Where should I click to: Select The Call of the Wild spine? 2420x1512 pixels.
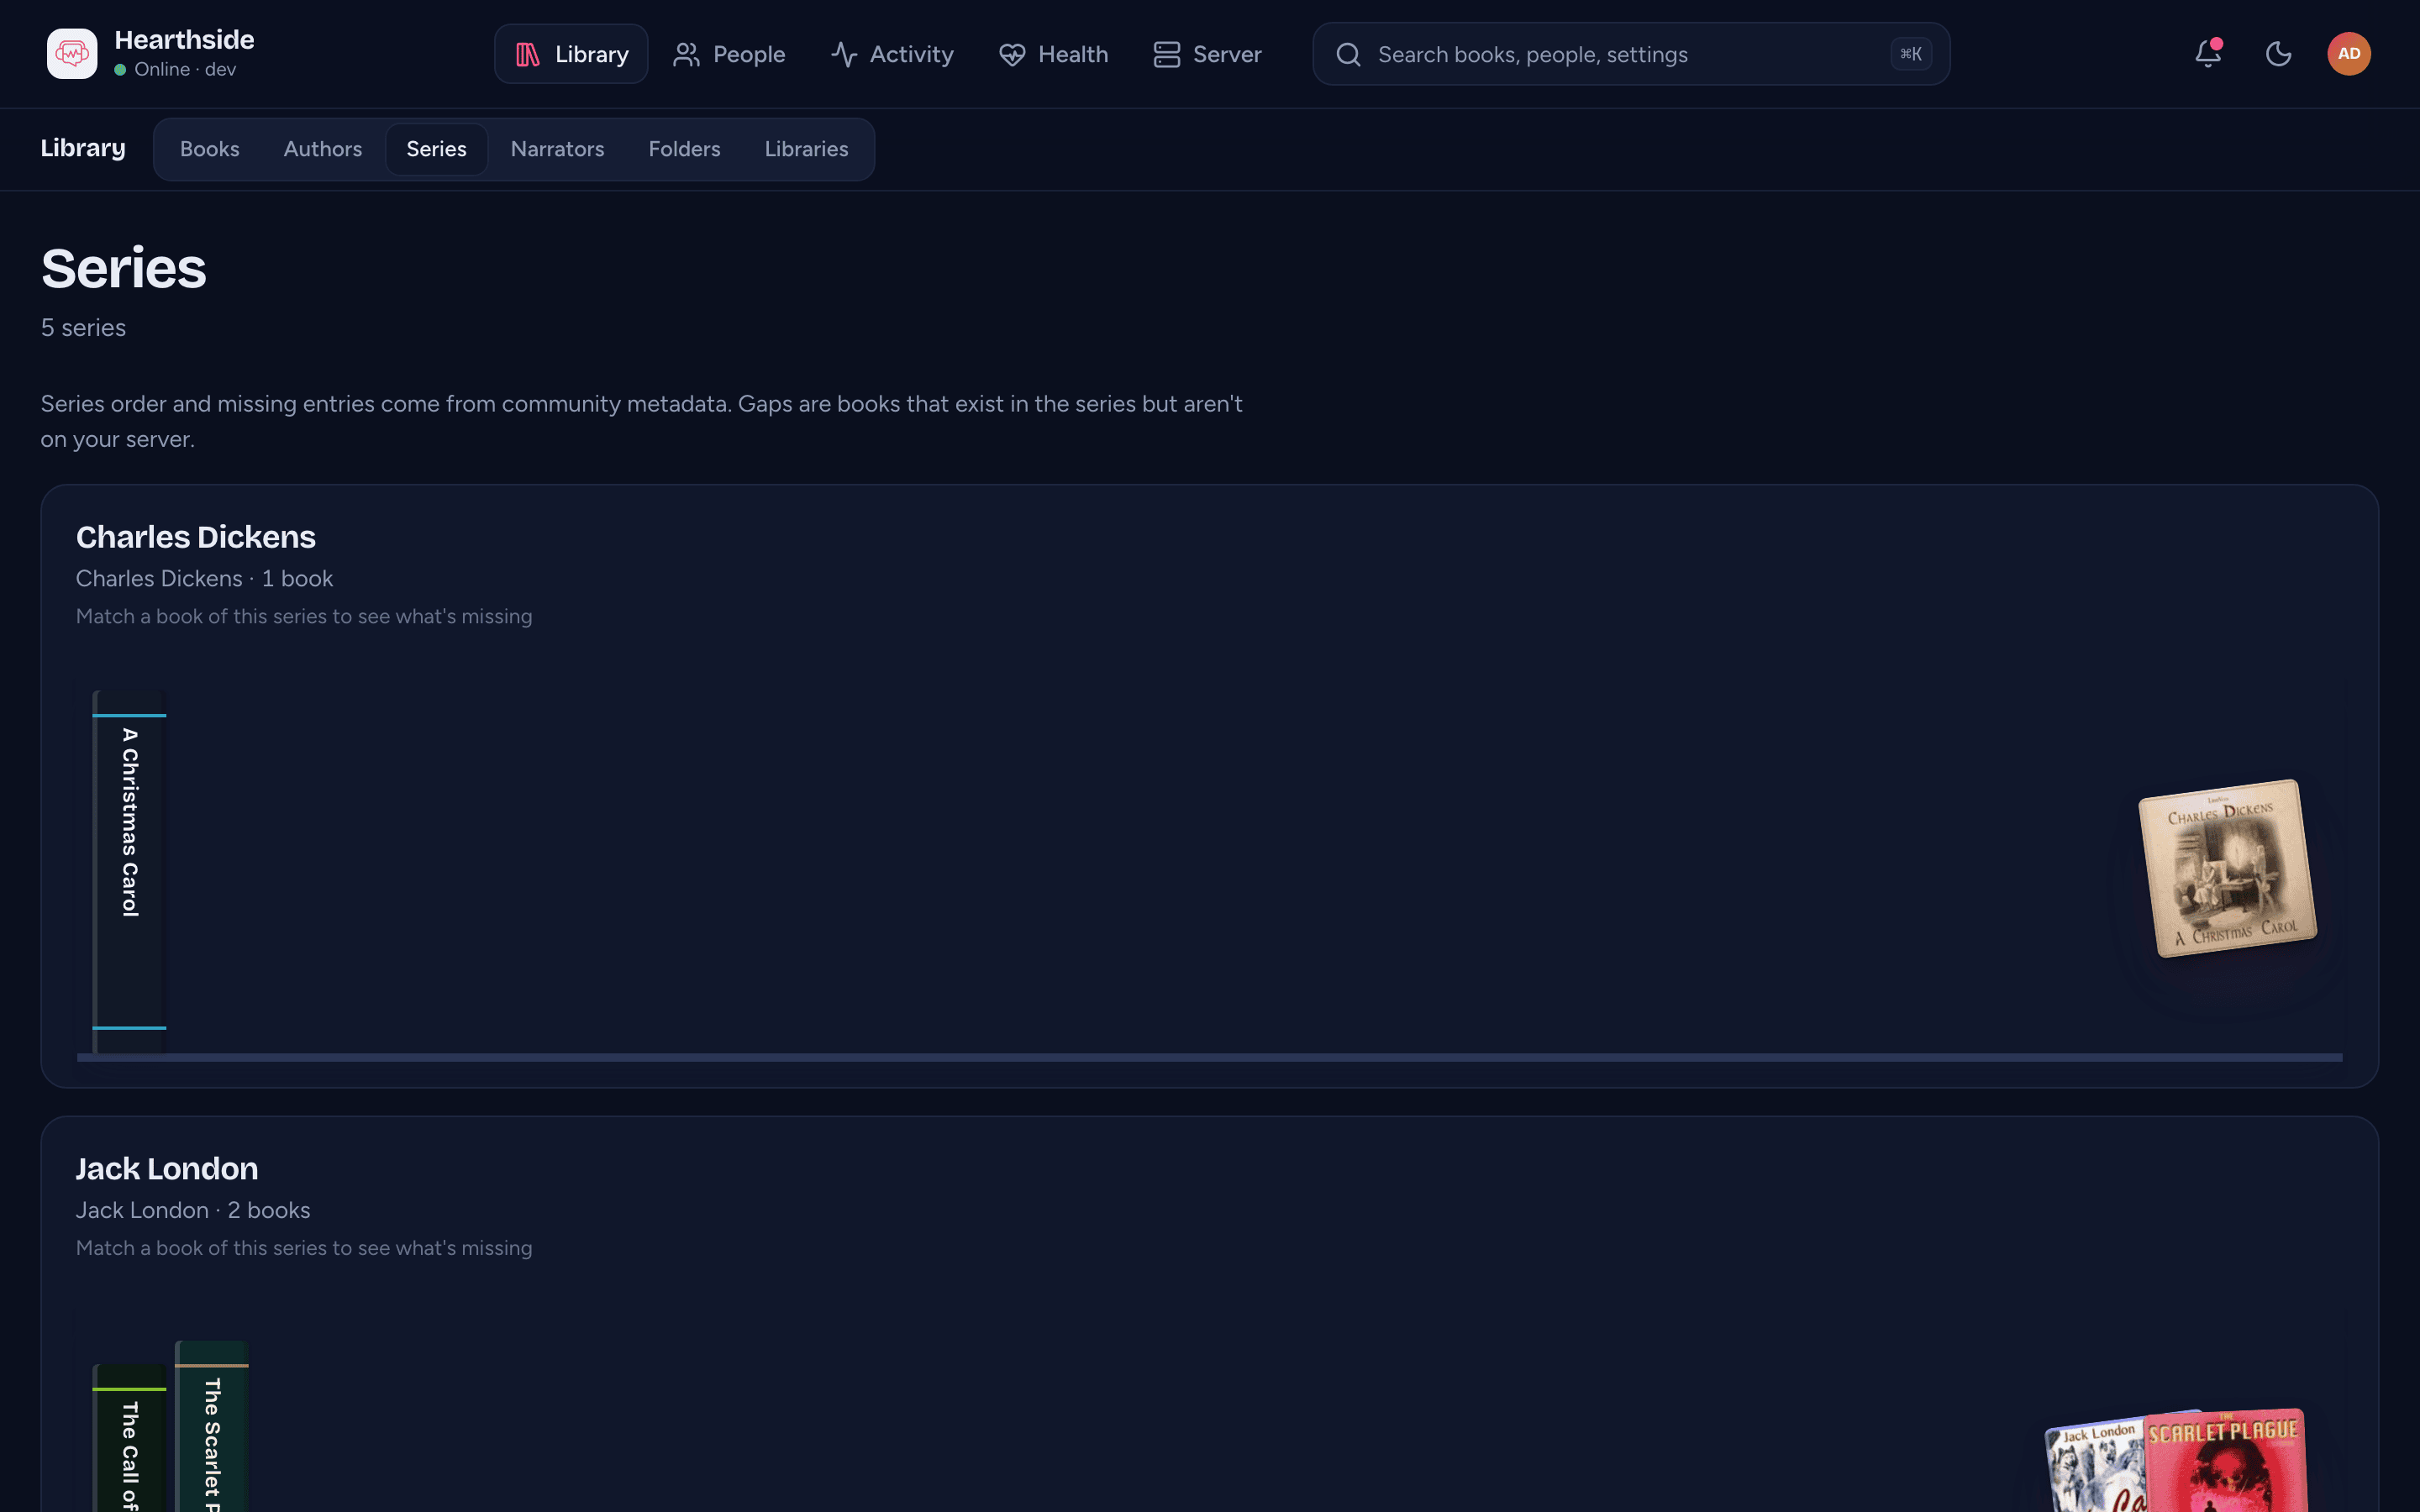pyautogui.click(x=130, y=1438)
